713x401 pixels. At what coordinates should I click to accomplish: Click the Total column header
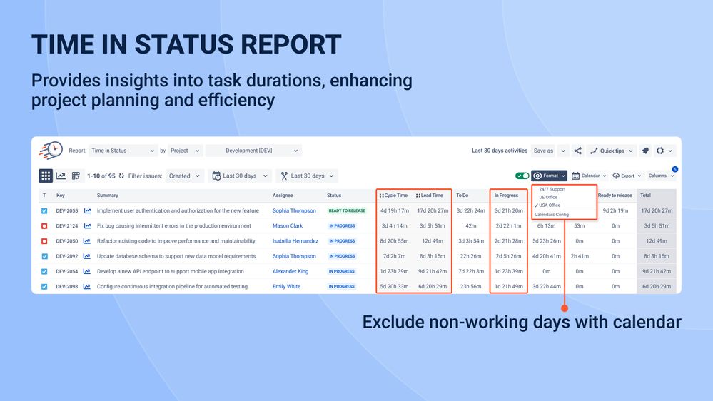645,196
